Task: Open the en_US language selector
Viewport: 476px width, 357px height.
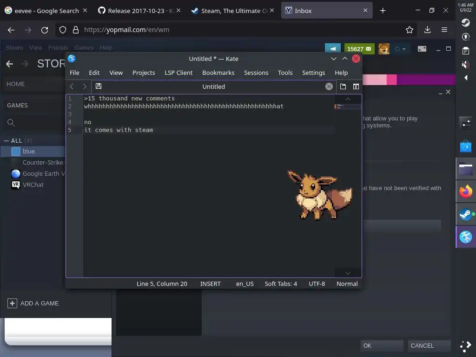Action: point(245,284)
